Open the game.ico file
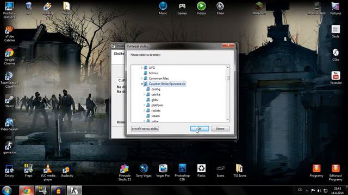Screen dimensions: 348x195 pyautogui.click(x=9, y=147)
